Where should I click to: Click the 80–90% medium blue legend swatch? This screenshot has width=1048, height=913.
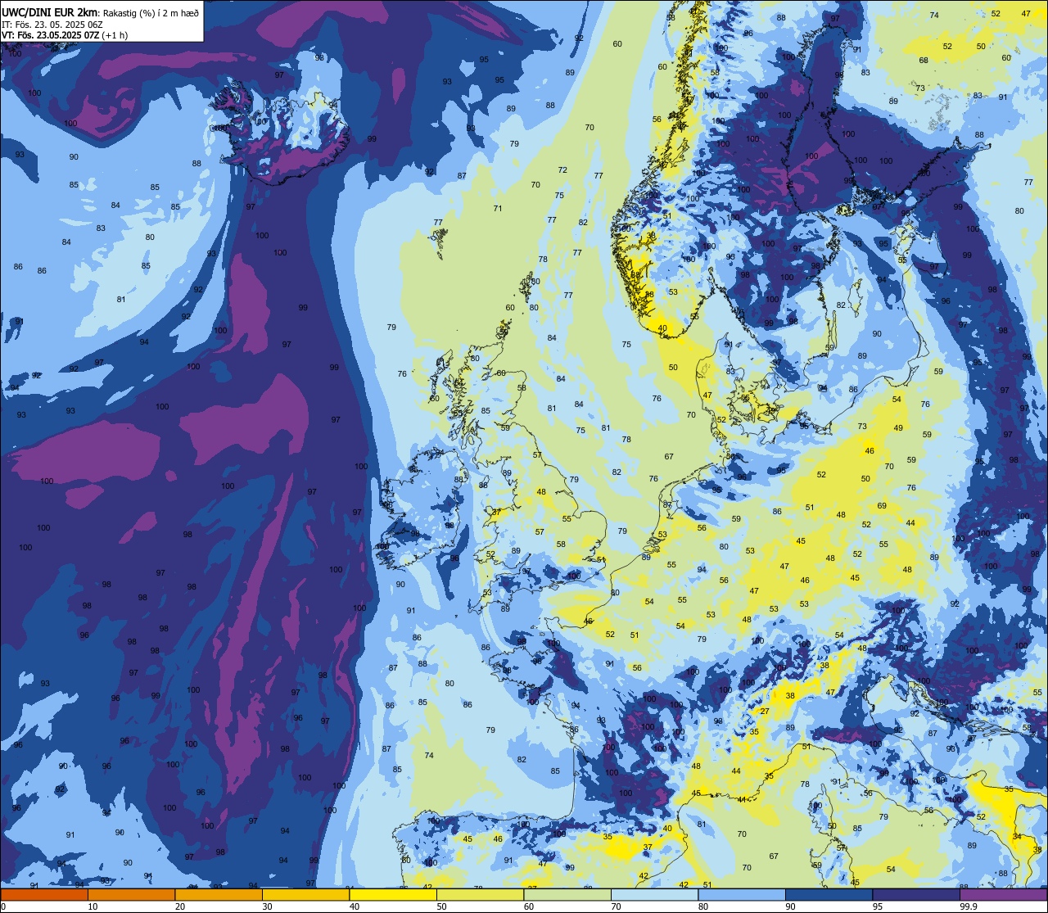tap(742, 895)
